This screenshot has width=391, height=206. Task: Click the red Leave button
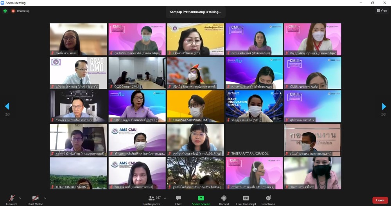click(x=380, y=200)
